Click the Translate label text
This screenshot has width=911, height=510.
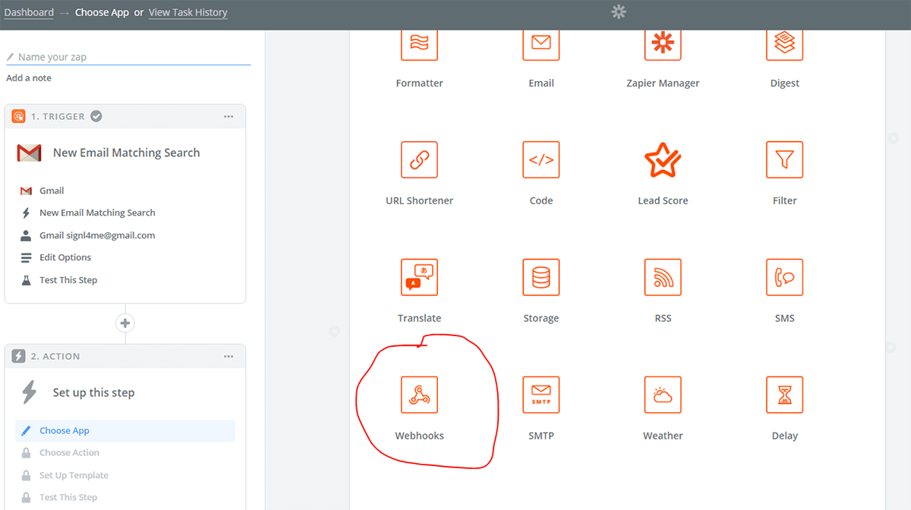[419, 318]
